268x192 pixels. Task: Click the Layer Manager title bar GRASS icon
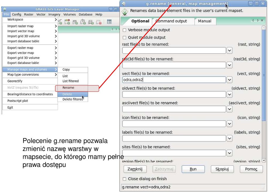click(5, 9)
